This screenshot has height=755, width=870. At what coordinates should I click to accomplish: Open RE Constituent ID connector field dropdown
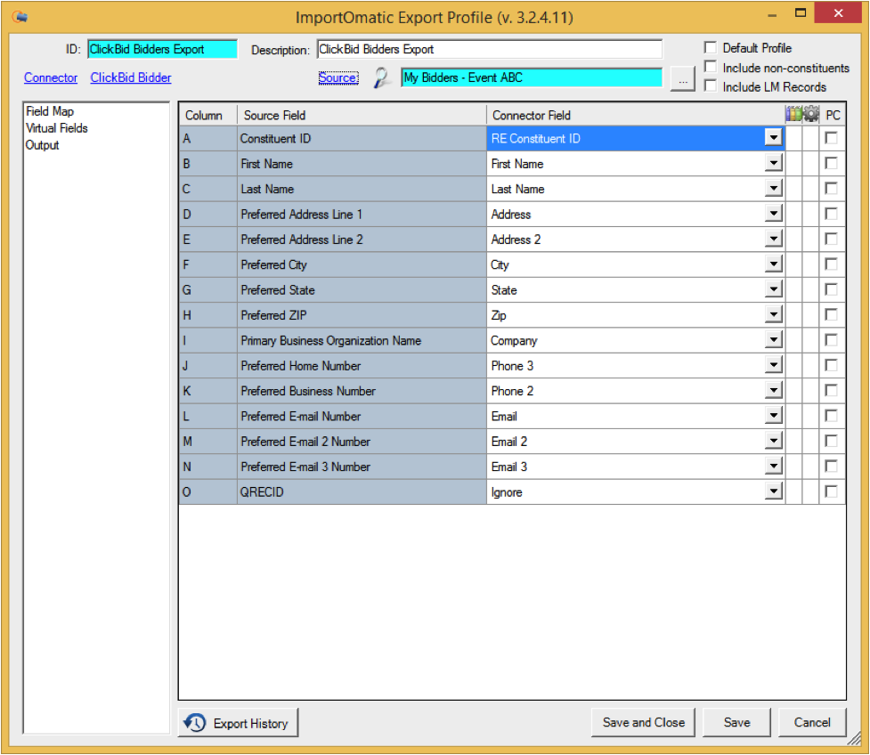coord(774,138)
